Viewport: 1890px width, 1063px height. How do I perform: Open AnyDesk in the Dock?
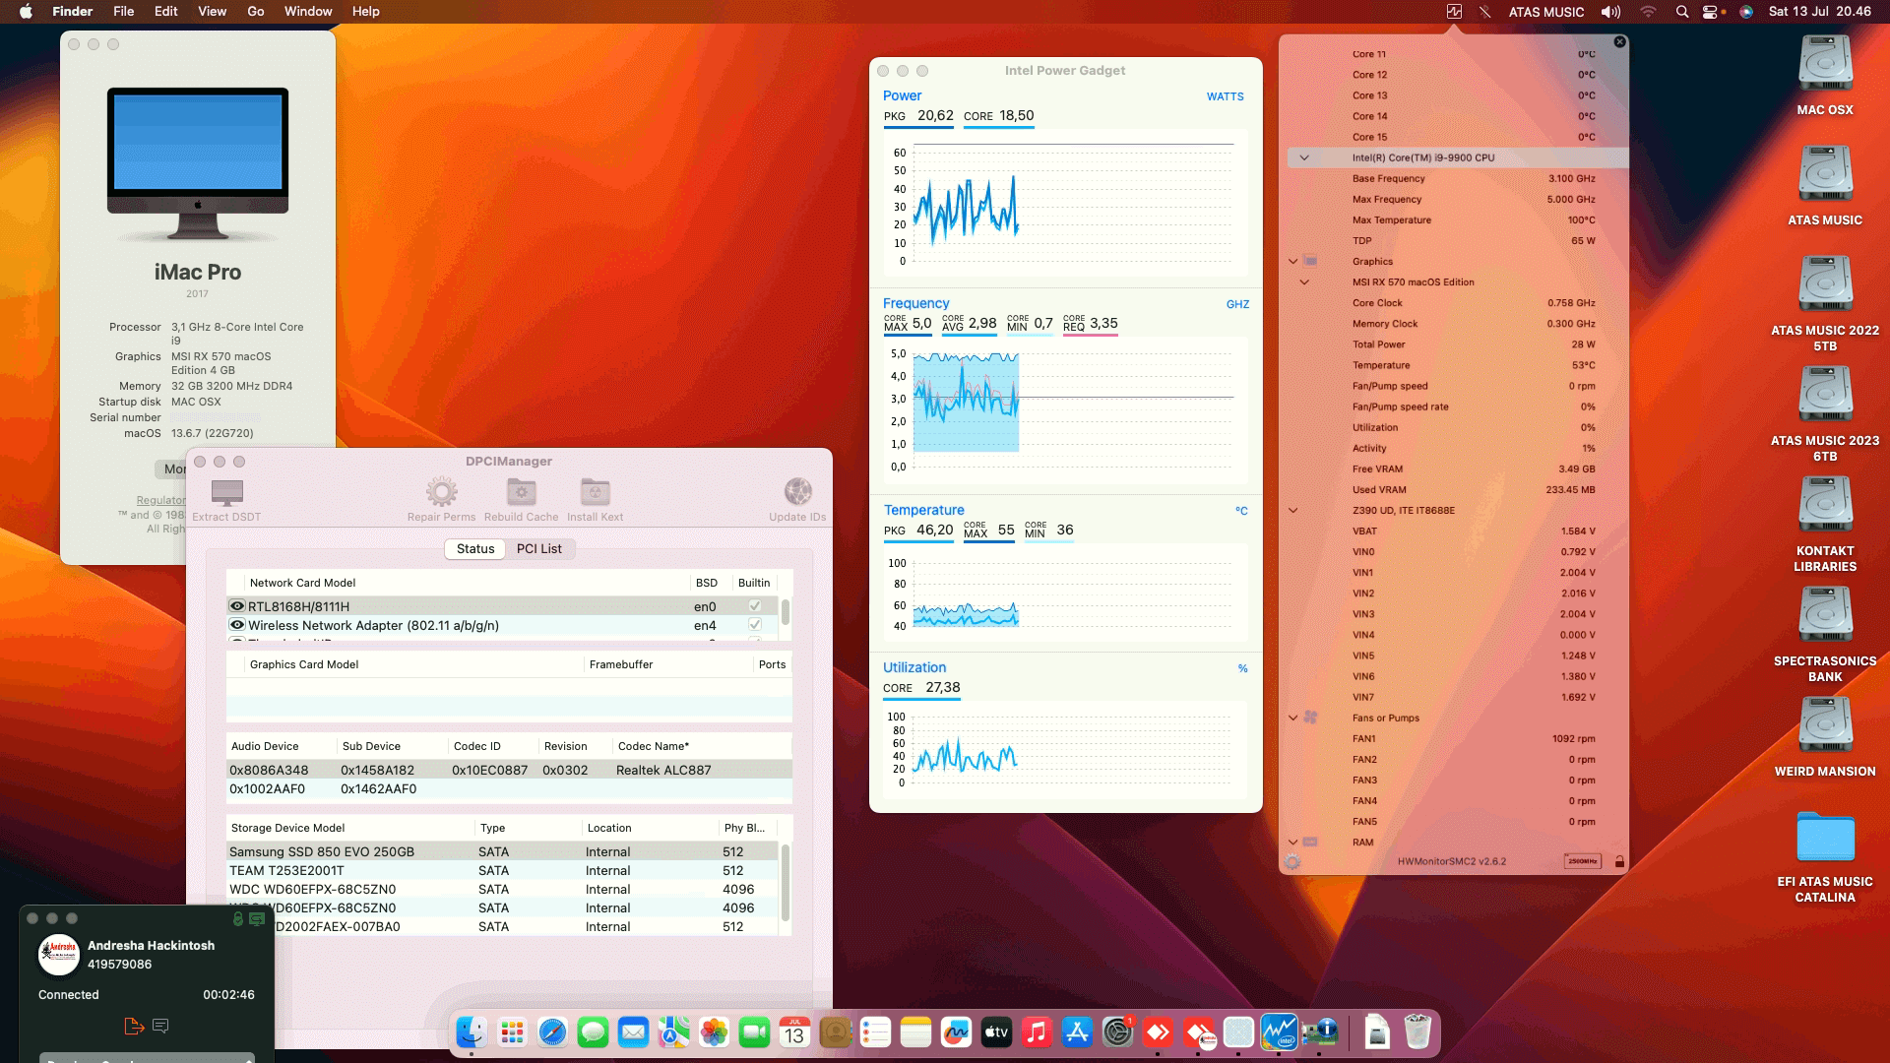1158,1032
